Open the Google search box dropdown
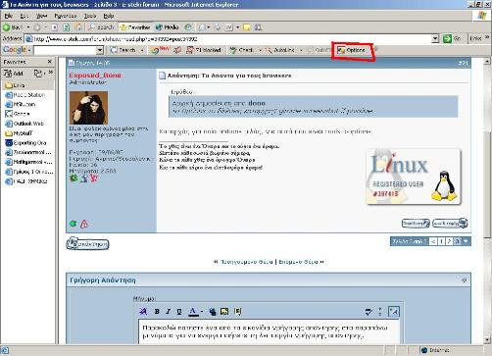Viewport: 492px width, 356px height. [100, 50]
